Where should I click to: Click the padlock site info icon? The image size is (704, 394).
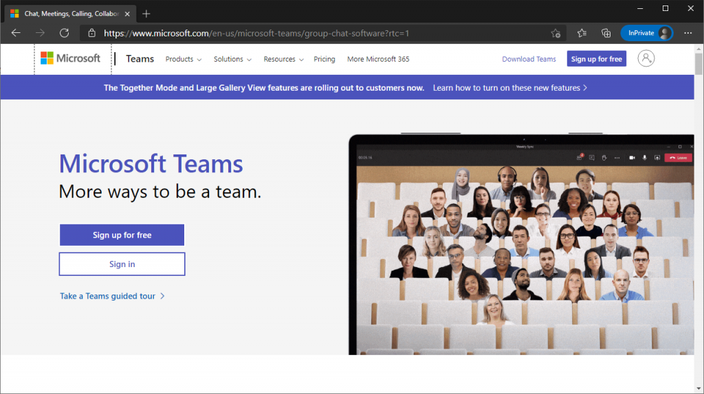tap(91, 33)
